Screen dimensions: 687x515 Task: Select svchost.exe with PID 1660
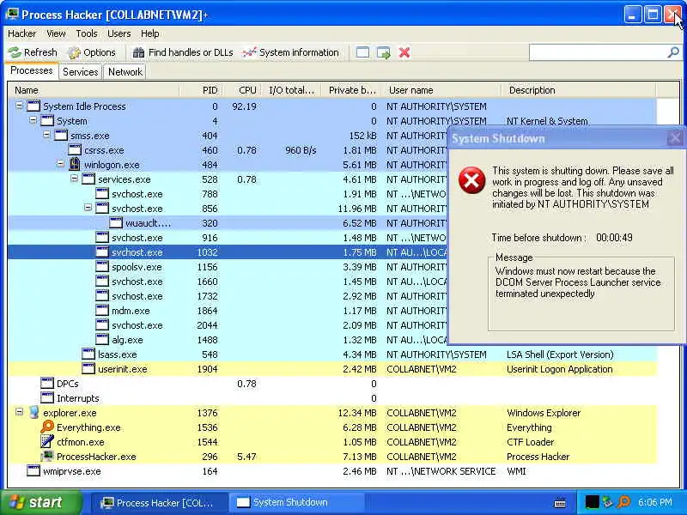228,282
